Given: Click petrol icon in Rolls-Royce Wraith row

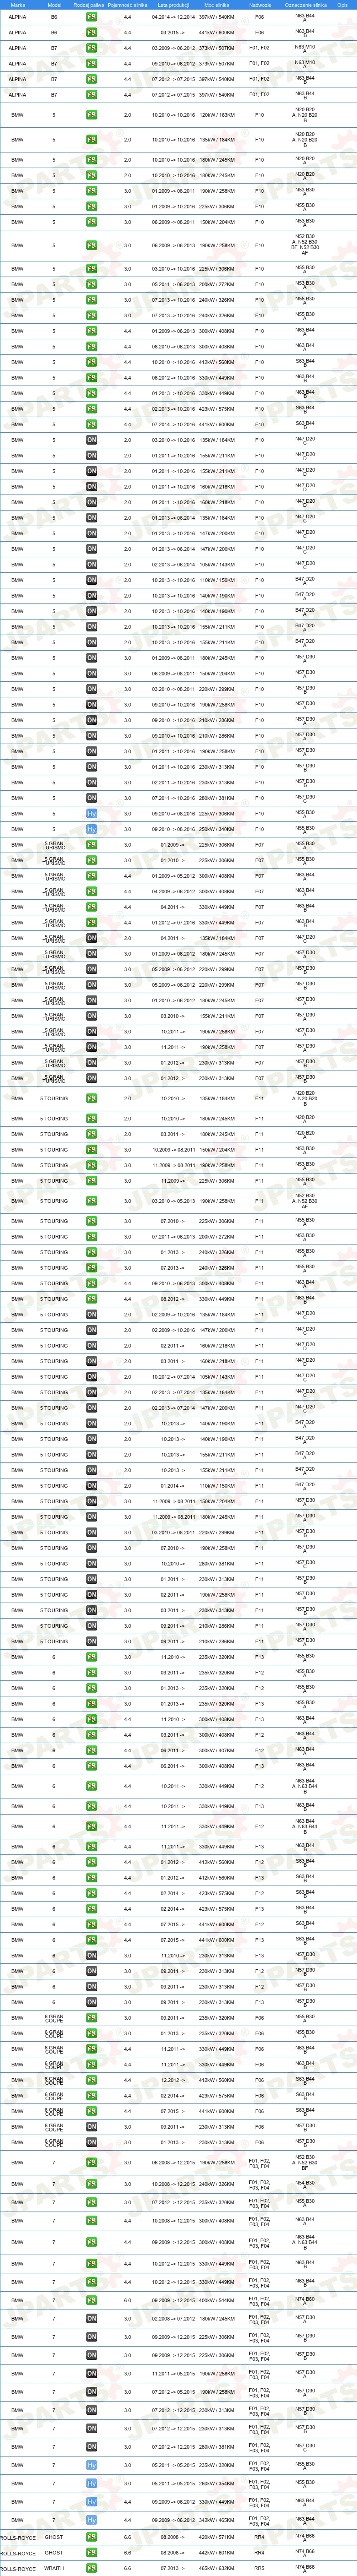Looking at the screenshot, I should [x=92, y=2568].
